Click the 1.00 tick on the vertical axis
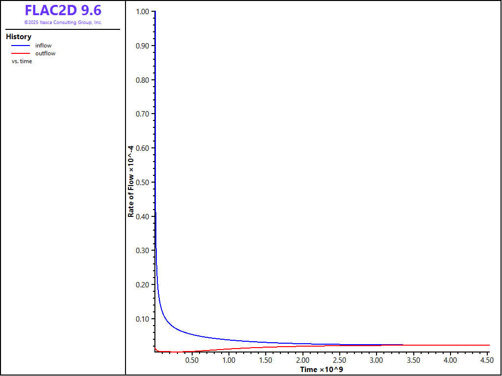The height and width of the screenshot is (376, 502). (x=142, y=11)
